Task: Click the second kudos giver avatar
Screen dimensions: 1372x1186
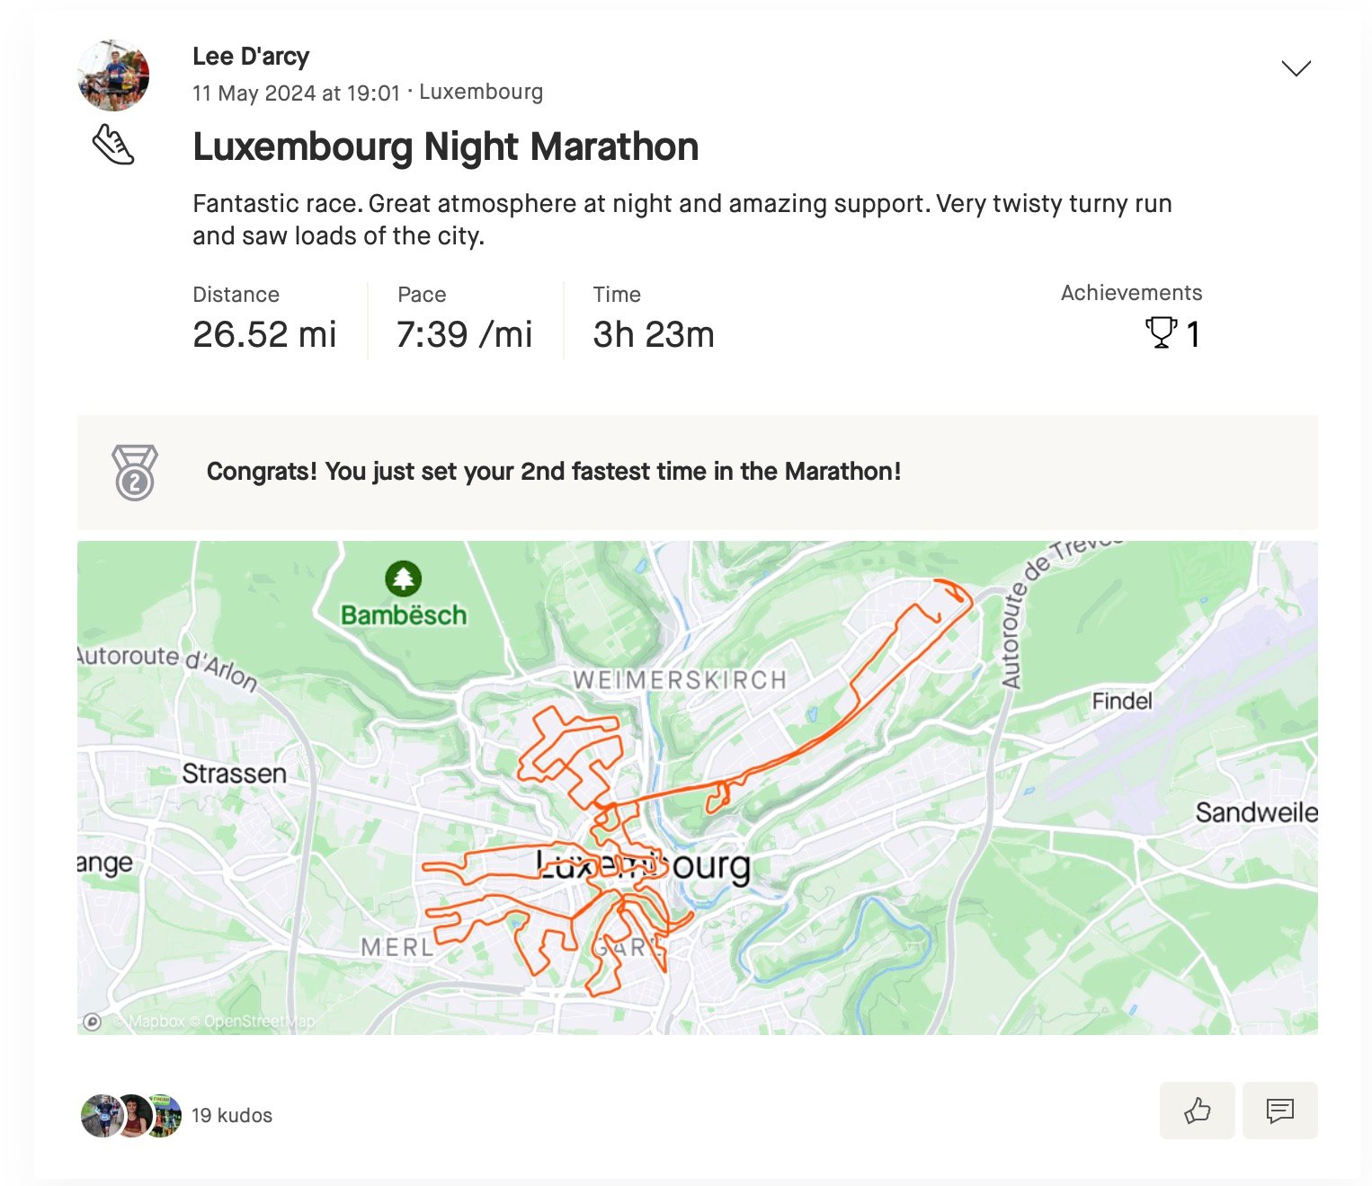Action: (133, 1115)
